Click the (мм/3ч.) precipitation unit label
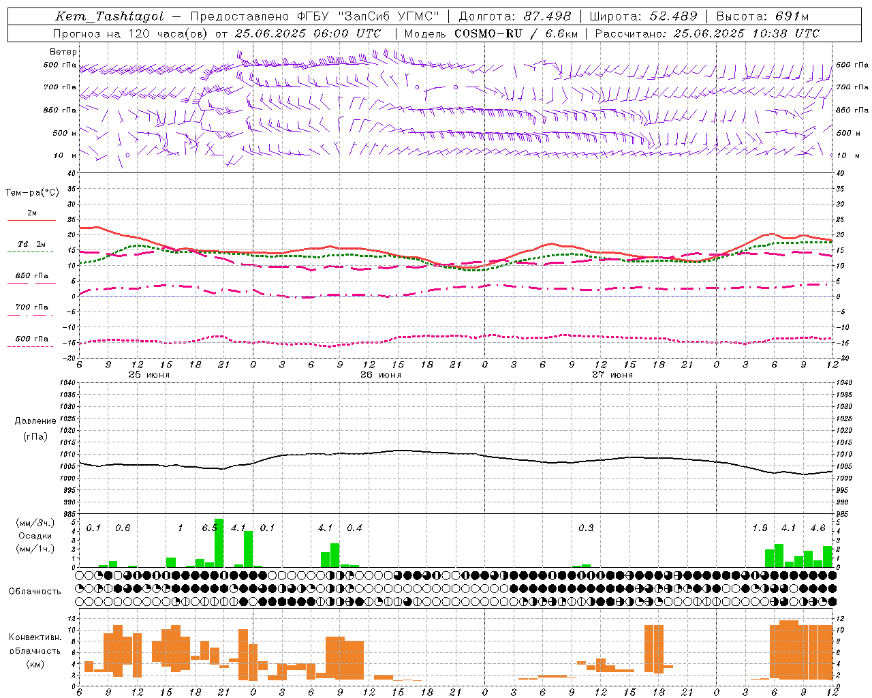The width and height of the screenshot is (872, 698). point(35,523)
